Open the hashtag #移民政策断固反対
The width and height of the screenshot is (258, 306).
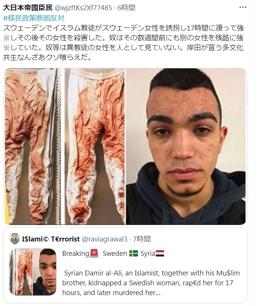[x=34, y=18]
